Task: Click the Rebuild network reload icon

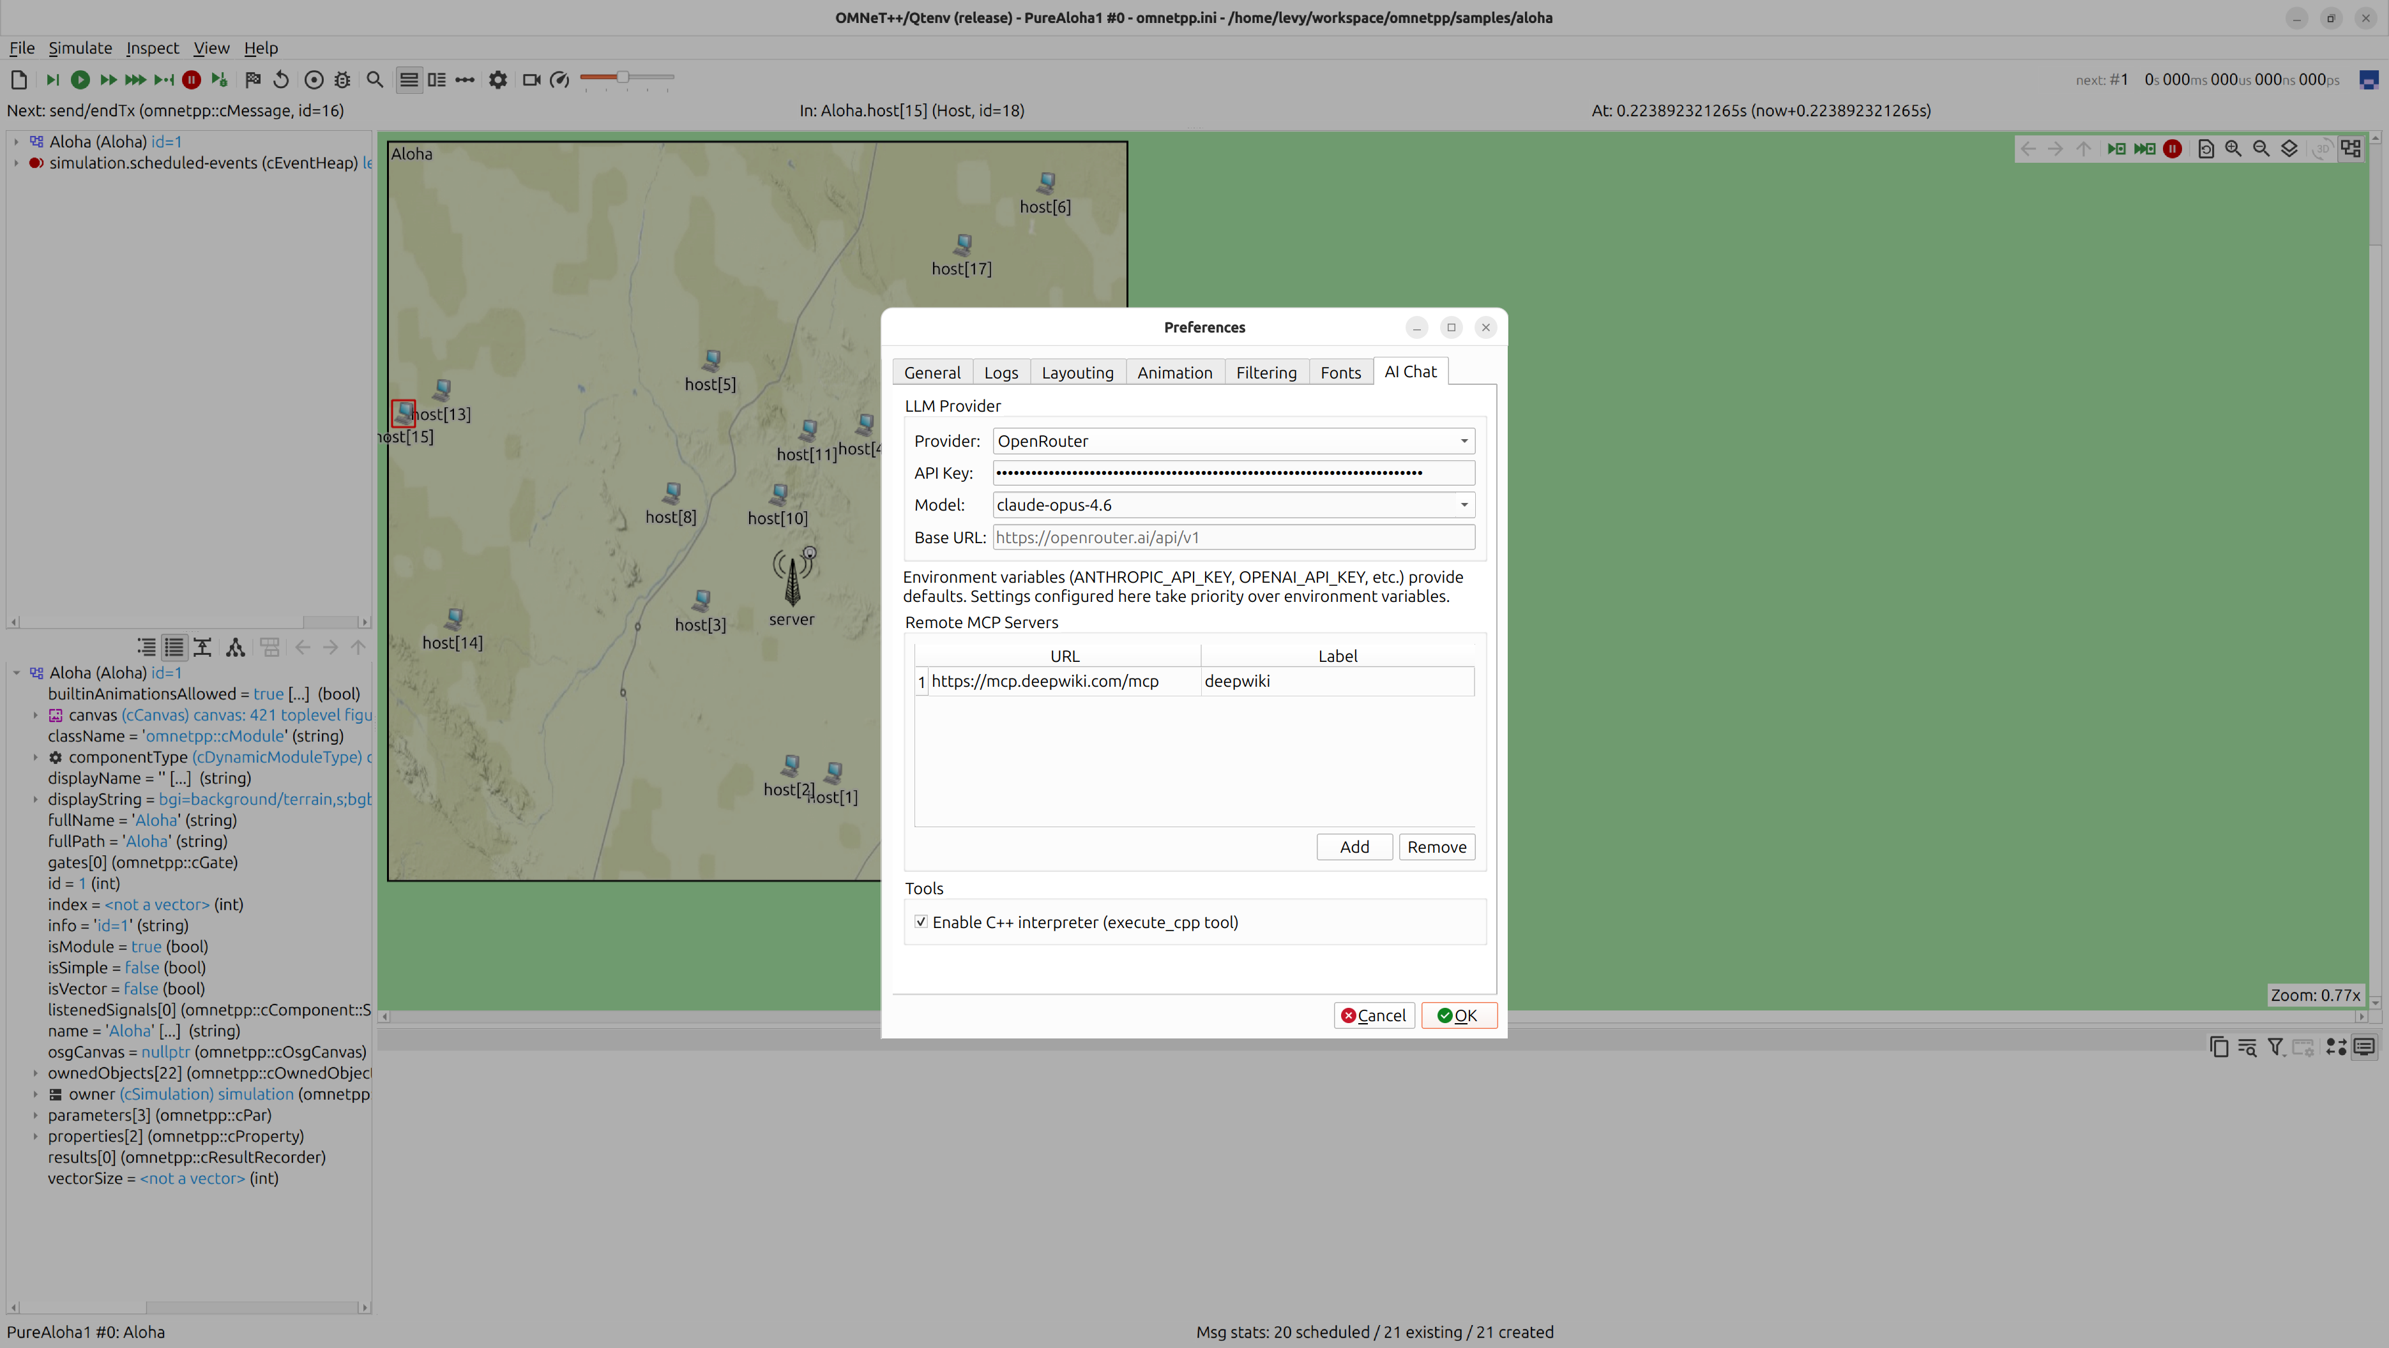Action: [281, 80]
